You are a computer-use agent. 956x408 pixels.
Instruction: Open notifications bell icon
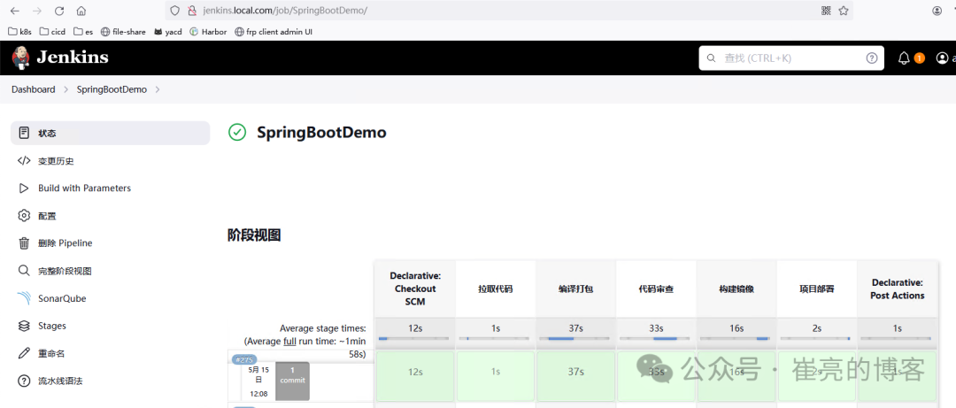point(904,58)
